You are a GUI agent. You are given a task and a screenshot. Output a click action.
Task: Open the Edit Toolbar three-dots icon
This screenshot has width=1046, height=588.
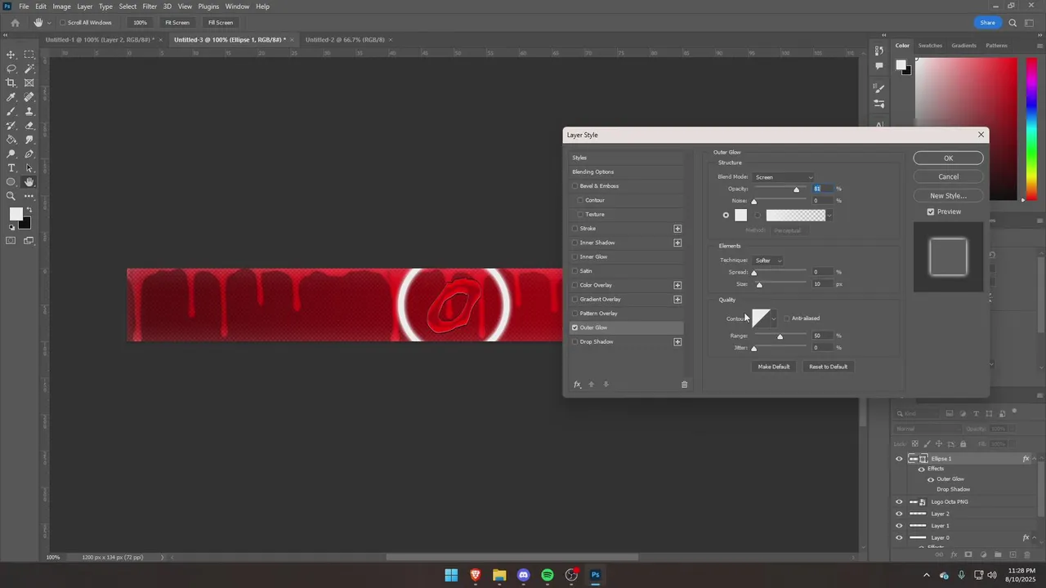[29, 196]
